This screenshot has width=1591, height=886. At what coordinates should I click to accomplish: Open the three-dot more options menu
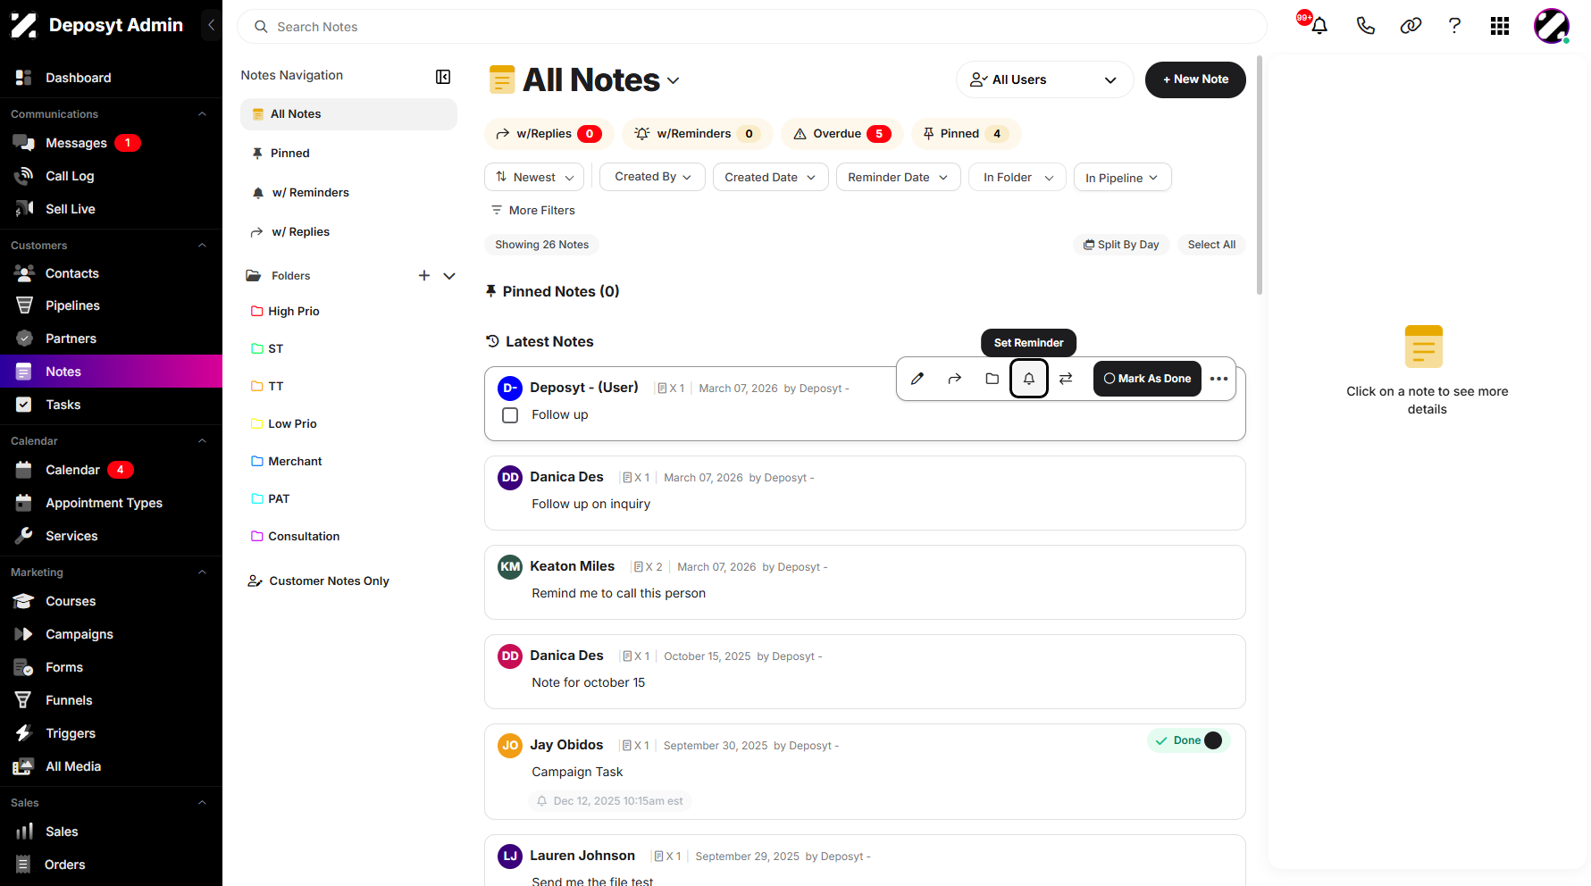coord(1218,379)
